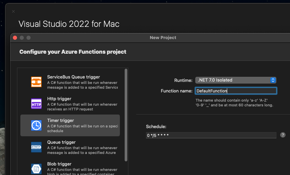Click the ServiceBus Queue trigger icon

[x=36, y=82]
